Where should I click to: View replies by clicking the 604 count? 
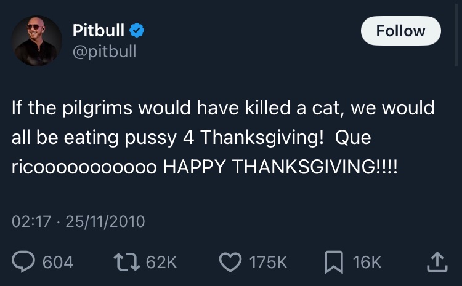(58, 263)
